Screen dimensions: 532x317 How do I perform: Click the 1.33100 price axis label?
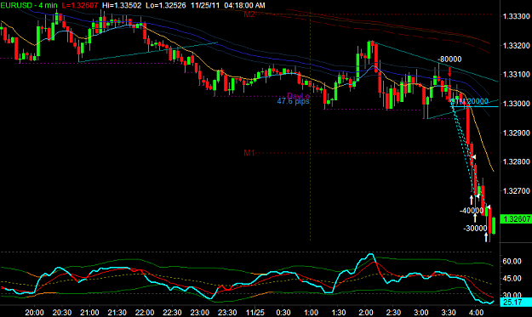pos(516,74)
